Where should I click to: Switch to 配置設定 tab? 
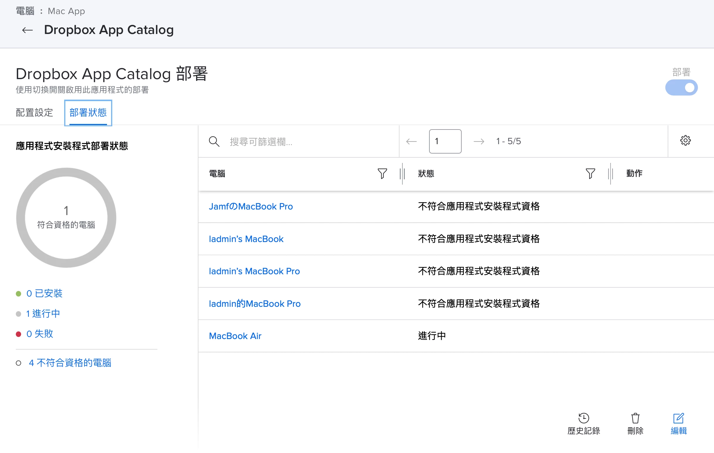click(34, 113)
